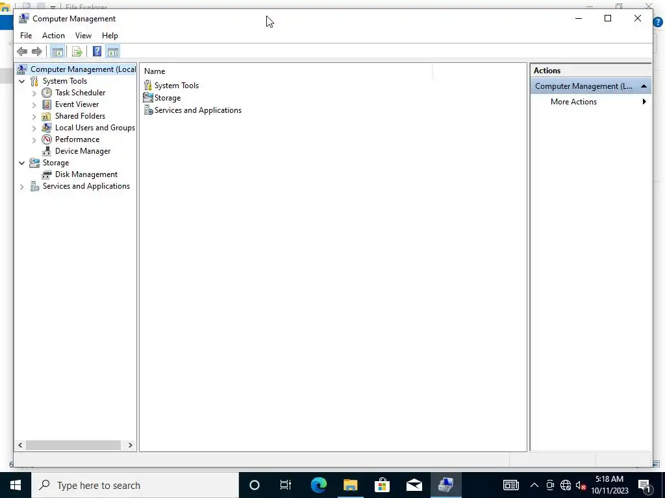This screenshot has width=665, height=498.
Task: Click the network globe tray icon
Action: 566,485
